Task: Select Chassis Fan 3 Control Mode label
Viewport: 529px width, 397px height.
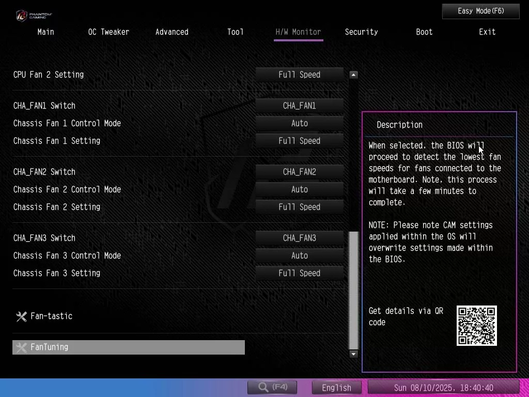Action: [x=67, y=255]
